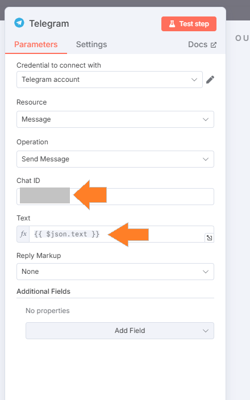Click the fx expression icon in Text field
The width and height of the screenshot is (250, 400).
coord(23,234)
